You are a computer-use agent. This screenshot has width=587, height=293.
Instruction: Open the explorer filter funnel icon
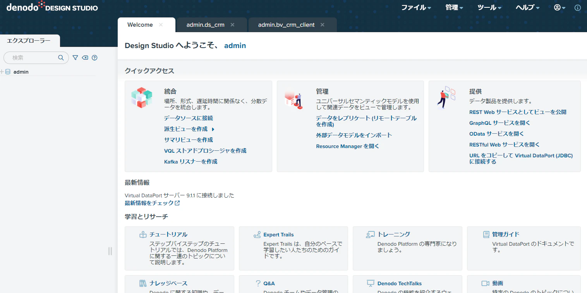pos(76,58)
